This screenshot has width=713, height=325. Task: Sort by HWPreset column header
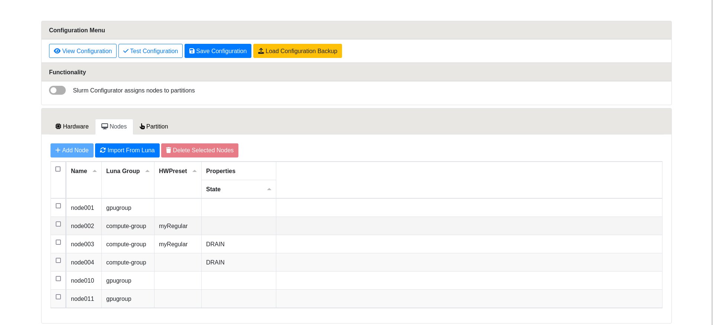173,171
